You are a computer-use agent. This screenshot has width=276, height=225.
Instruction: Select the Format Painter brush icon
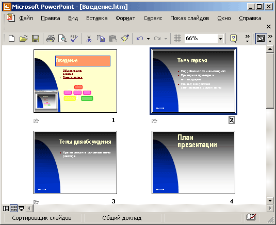click(125, 38)
